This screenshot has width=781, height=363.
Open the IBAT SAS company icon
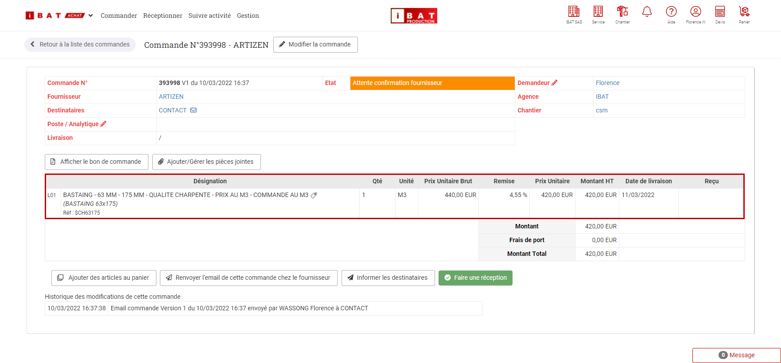574,12
